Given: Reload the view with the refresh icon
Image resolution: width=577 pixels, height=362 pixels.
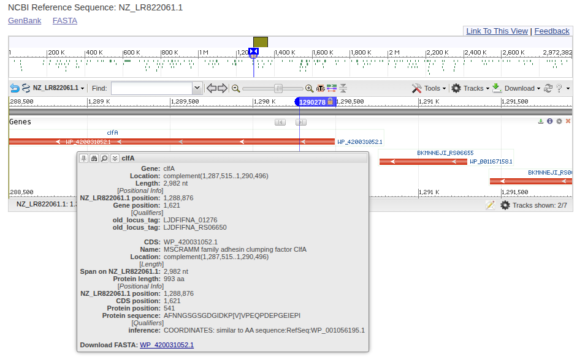Looking at the screenshot, I should pos(548,88).
